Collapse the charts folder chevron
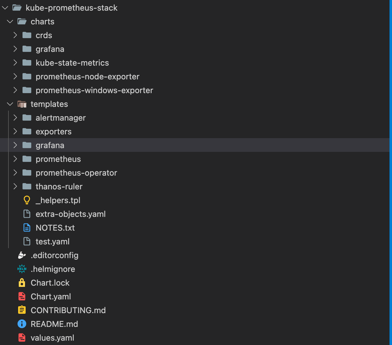The width and height of the screenshot is (392, 345). [10, 22]
